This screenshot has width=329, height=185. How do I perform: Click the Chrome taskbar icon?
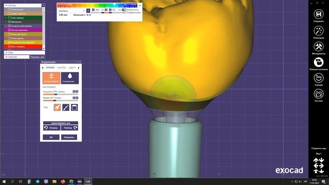(71, 181)
